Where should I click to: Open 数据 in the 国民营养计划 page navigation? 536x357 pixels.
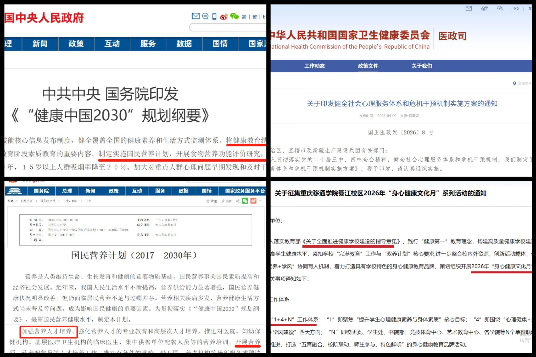[x=183, y=191]
